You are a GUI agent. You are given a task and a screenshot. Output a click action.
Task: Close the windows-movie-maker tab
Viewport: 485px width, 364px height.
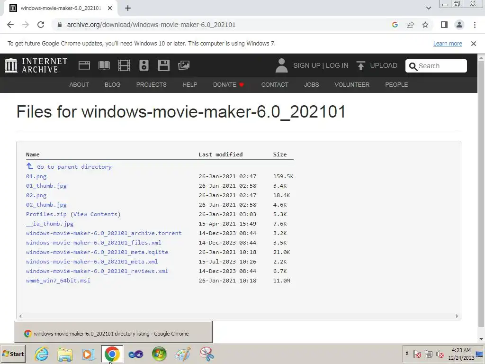110,9
